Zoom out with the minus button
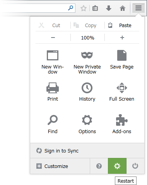 pyautogui.click(x=53, y=38)
